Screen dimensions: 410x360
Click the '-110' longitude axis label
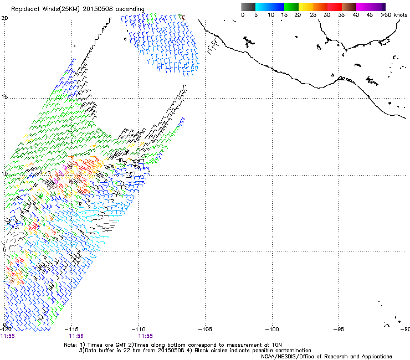click(139, 330)
